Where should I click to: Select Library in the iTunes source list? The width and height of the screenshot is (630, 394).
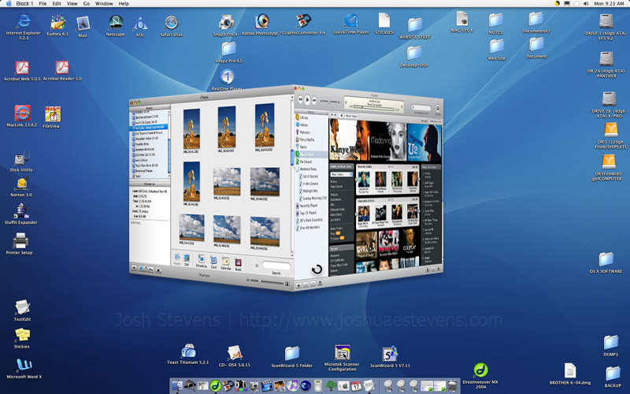pos(303,117)
